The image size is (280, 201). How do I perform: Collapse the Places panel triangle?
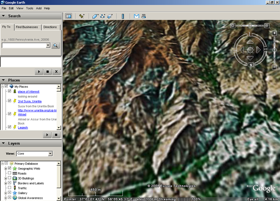(3, 80)
